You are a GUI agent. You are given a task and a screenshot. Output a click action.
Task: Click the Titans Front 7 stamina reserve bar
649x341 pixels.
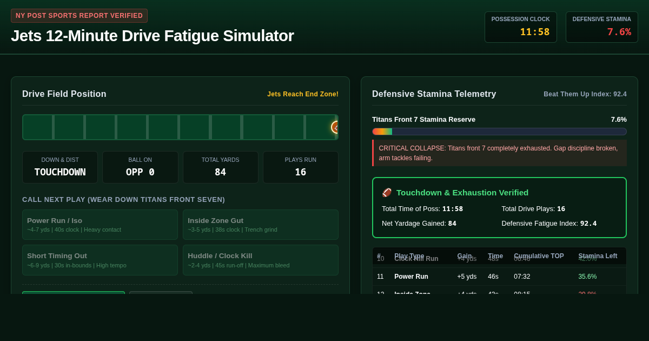coord(499,132)
